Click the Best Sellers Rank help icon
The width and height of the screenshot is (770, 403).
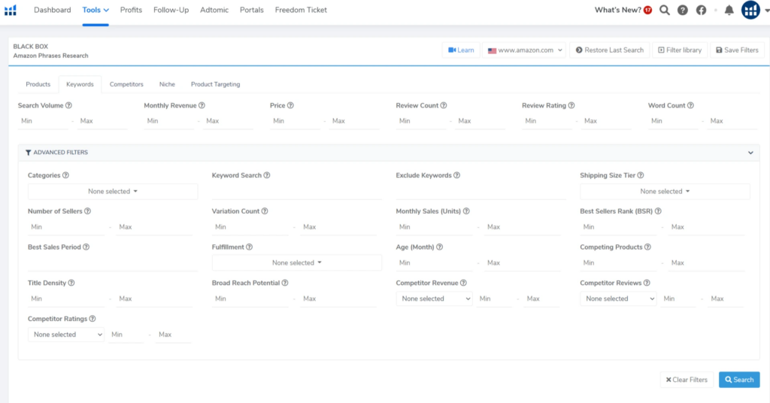click(658, 211)
